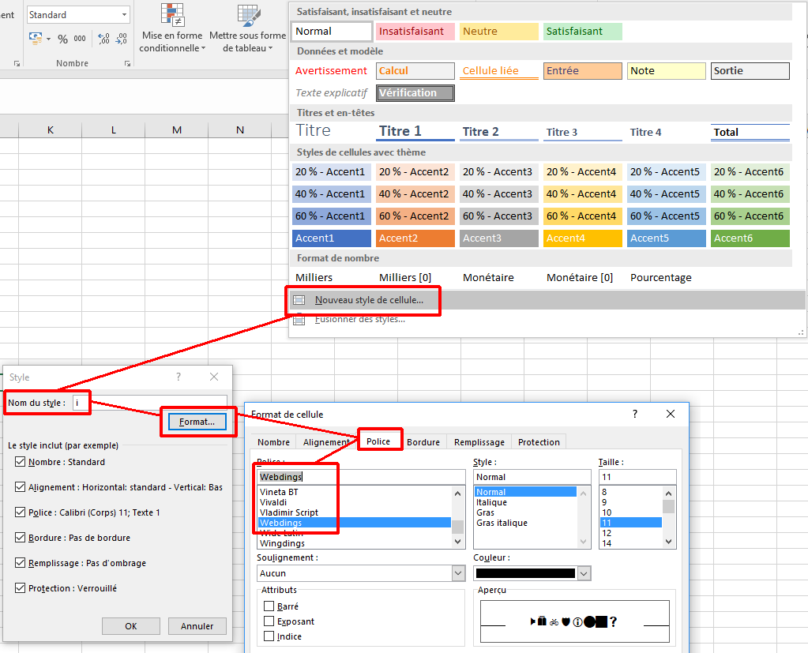The image size is (808, 653).
Task: Uncheck the Alignement checkbox in Style dialog
Action: tap(20, 487)
